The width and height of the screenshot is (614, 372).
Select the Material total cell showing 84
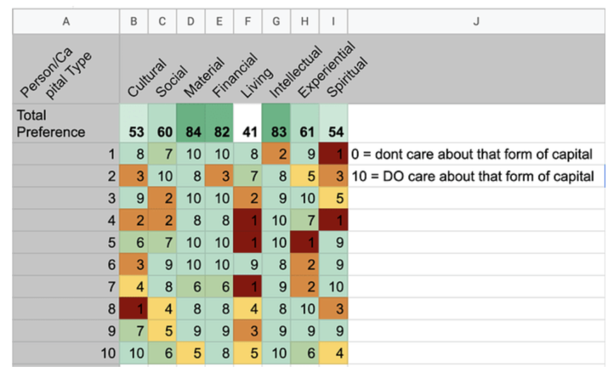click(191, 123)
